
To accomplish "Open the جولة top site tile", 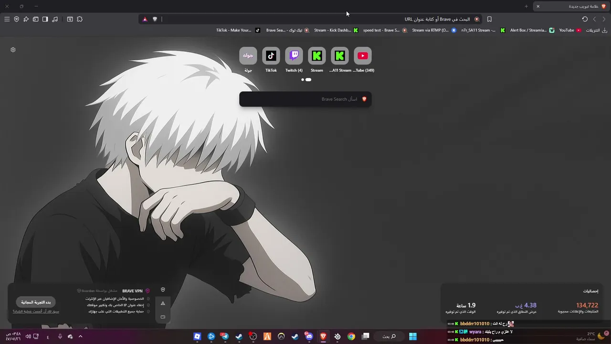I will (x=248, y=60).
